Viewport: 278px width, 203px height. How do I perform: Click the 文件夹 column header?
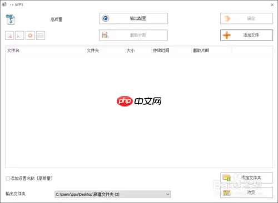click(x=105, y=50)
